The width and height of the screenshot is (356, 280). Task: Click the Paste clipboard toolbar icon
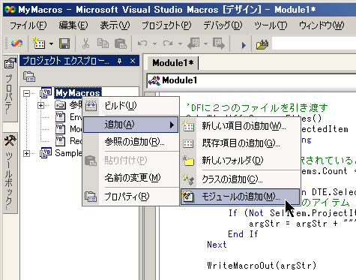point(121,44)
